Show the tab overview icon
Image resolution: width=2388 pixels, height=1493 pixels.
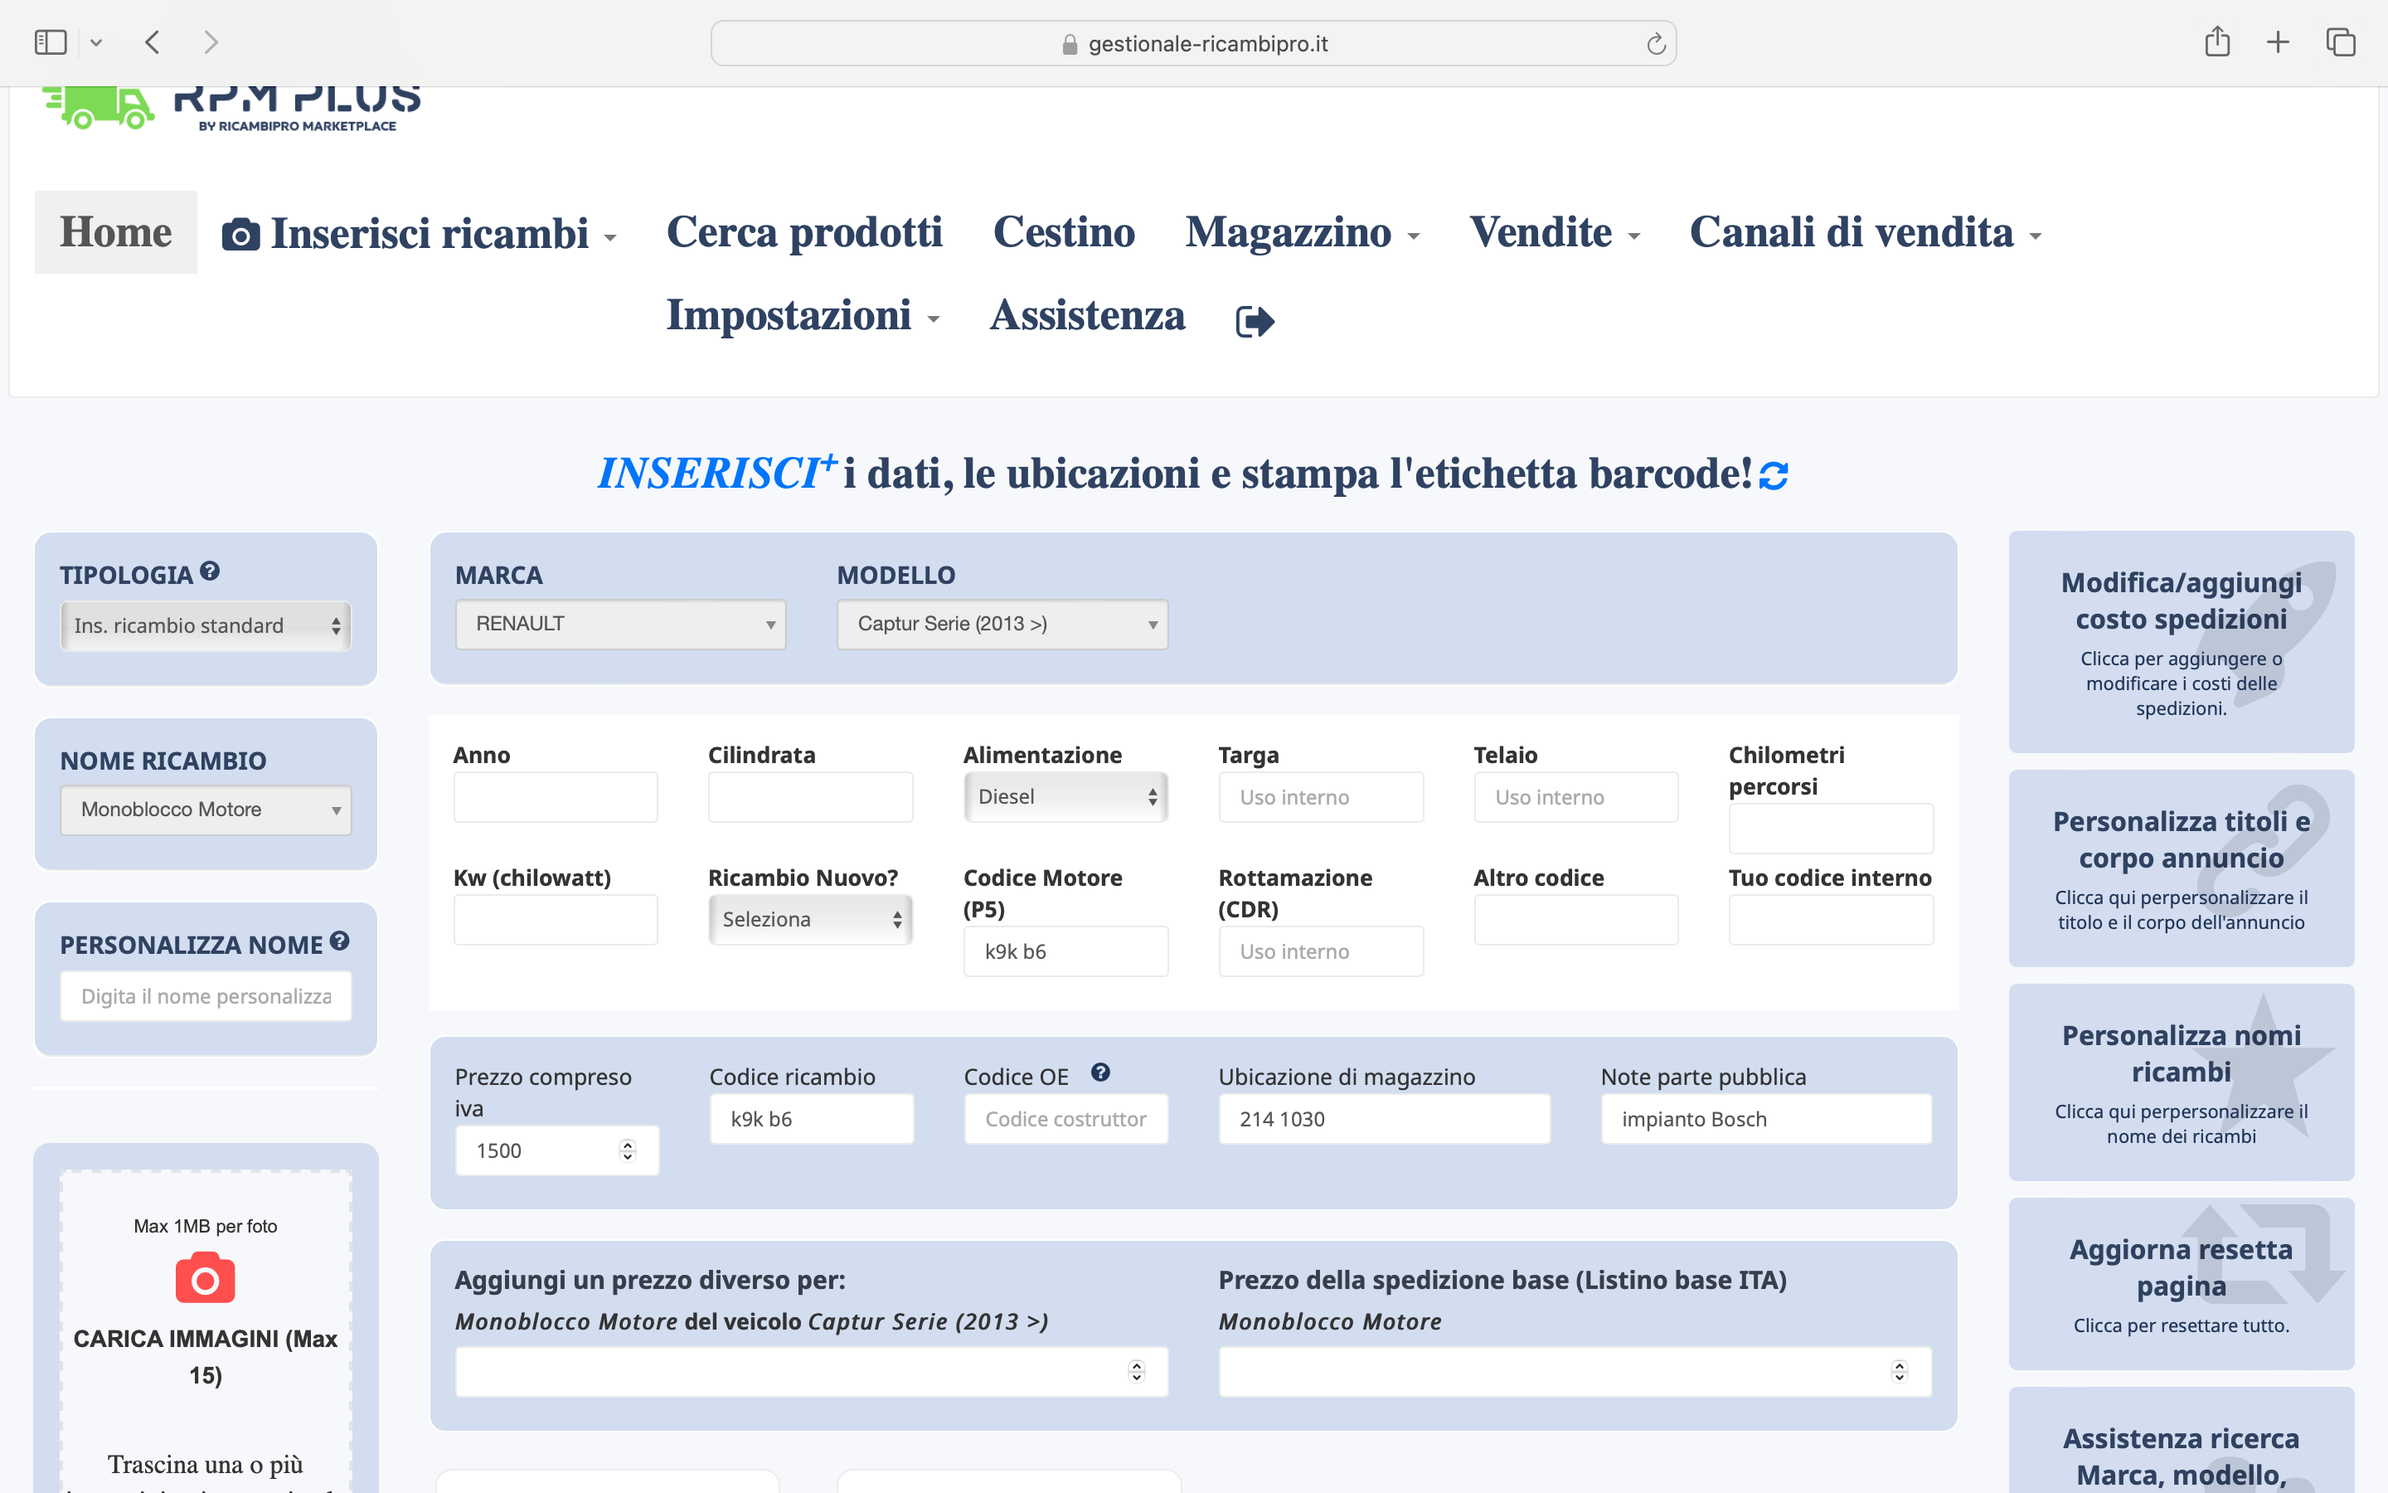point(2341,42)
